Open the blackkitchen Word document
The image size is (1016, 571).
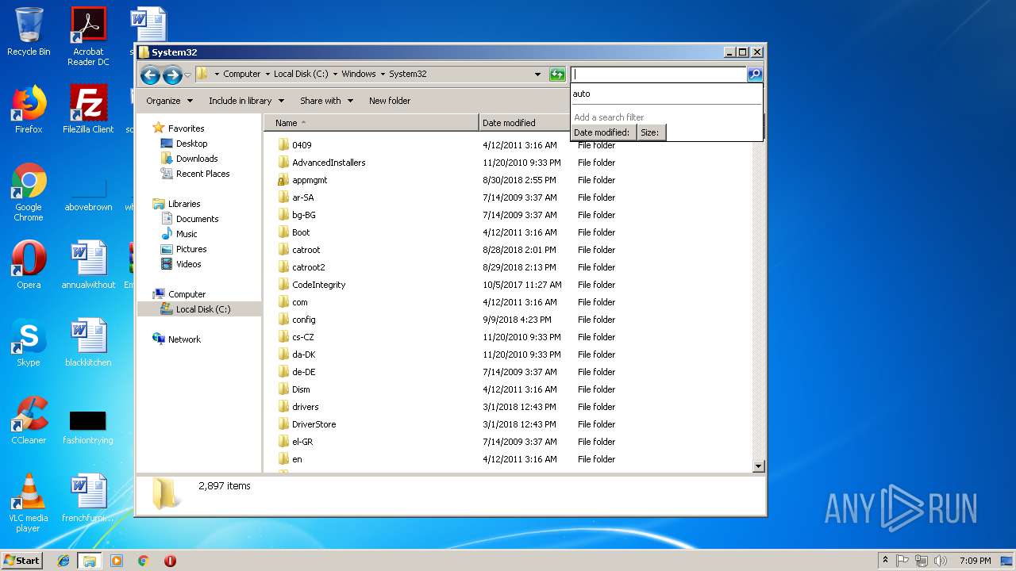point(88,343)
